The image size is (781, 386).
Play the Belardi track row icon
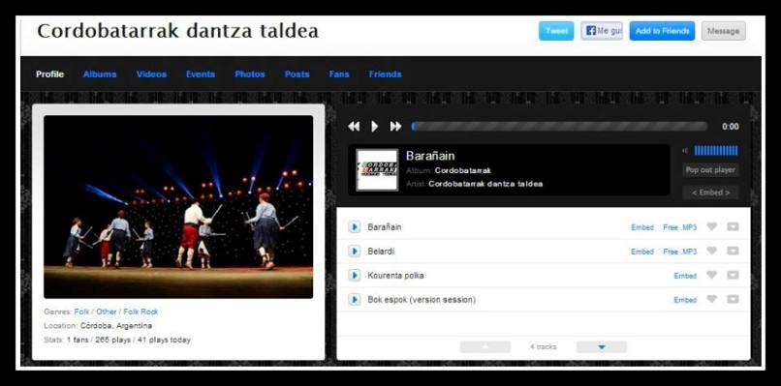click(x=354, y=252)
